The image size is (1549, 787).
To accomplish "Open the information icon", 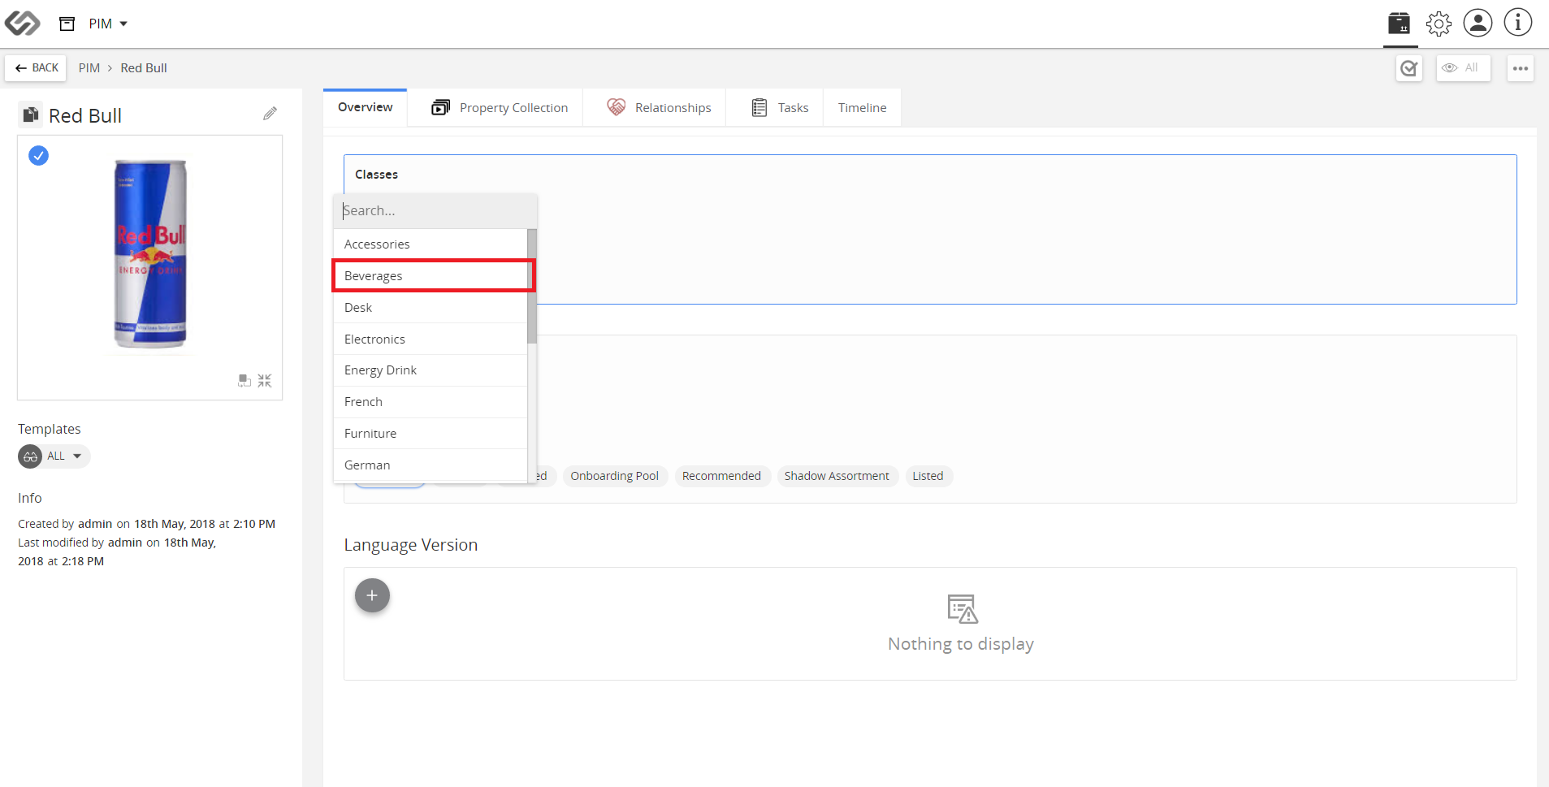I will pos(1517,23).
